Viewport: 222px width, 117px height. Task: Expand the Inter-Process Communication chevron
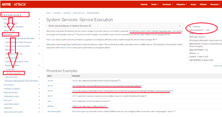(x=39, y=46)
